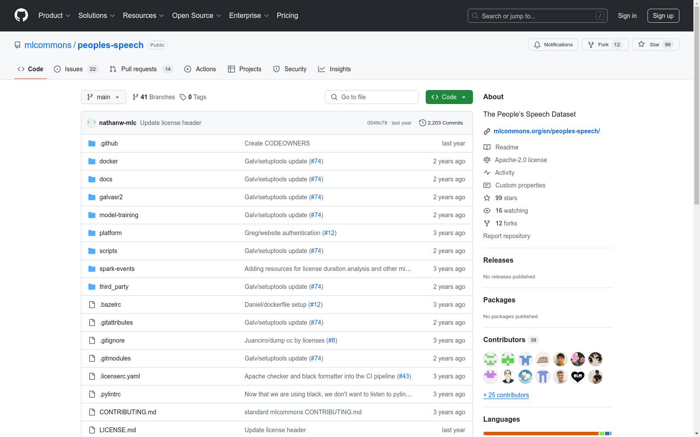
Task: Expand the Product menu
Action: [x=54, y=15]
